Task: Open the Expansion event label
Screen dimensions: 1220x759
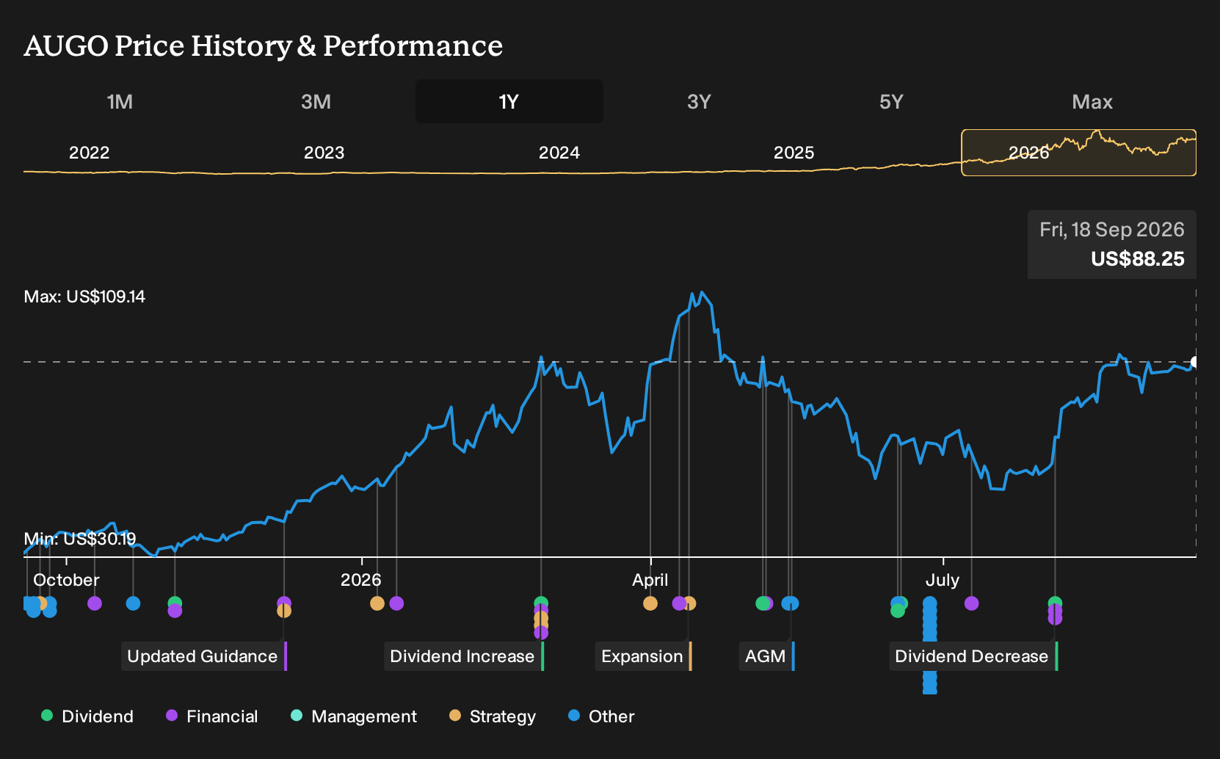Action: [642, 656]
